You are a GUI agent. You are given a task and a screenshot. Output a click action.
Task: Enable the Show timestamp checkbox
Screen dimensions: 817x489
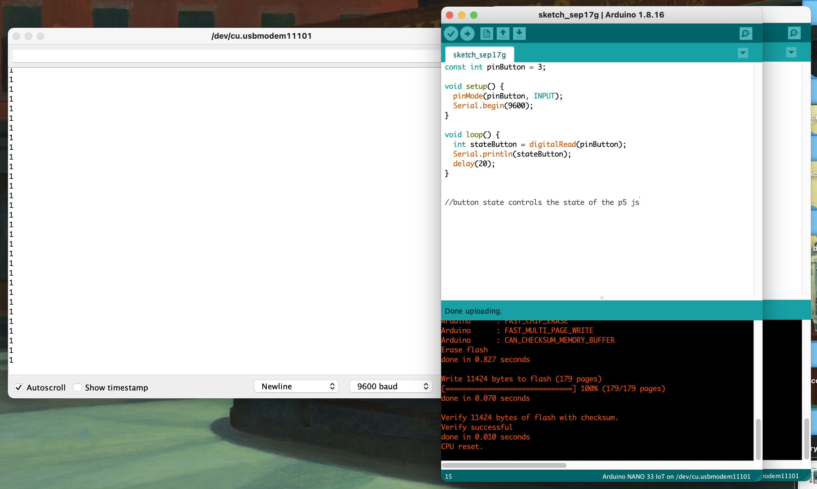click(77, 387)
